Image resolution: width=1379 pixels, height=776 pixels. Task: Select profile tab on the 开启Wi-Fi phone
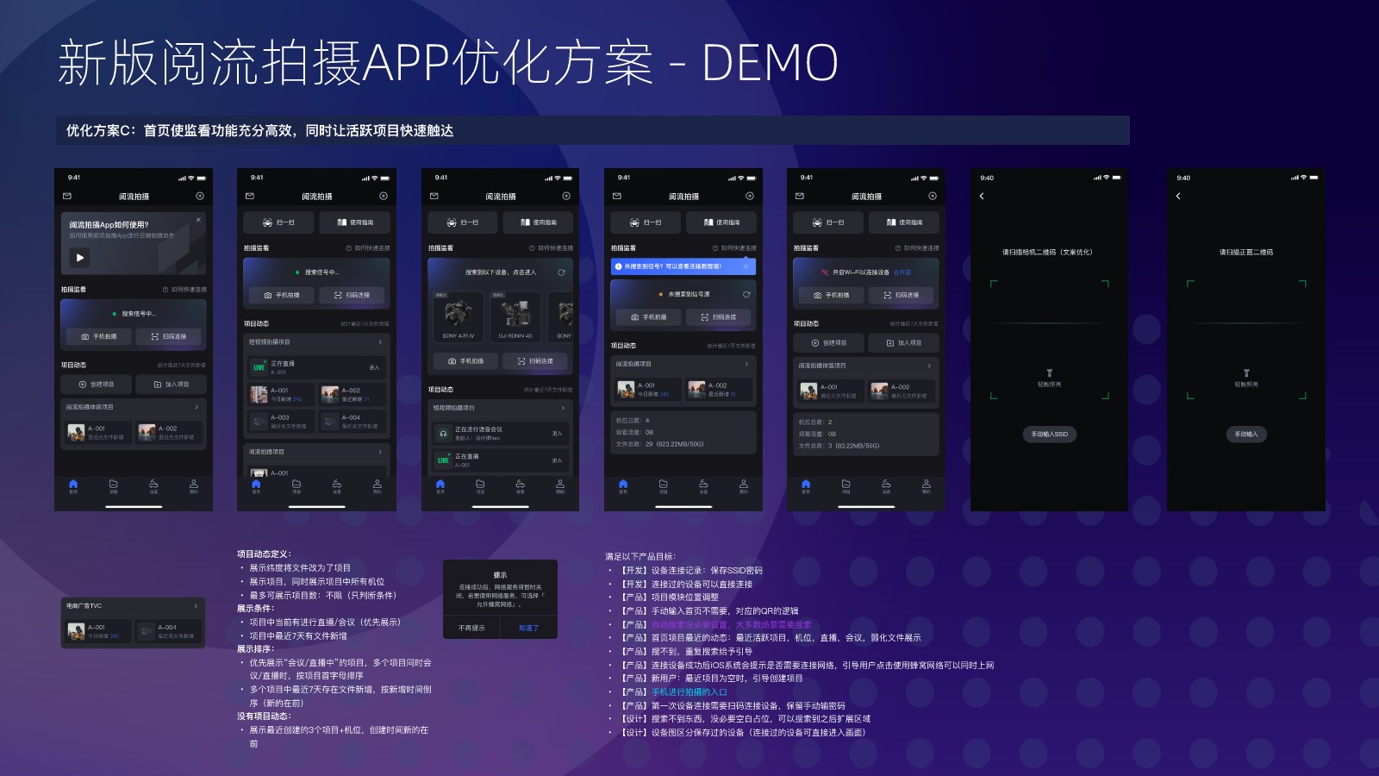[927, 486]
